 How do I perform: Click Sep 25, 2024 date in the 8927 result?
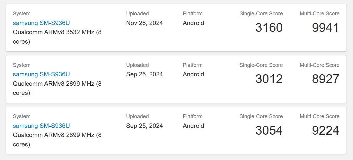[x=144, y=74]
